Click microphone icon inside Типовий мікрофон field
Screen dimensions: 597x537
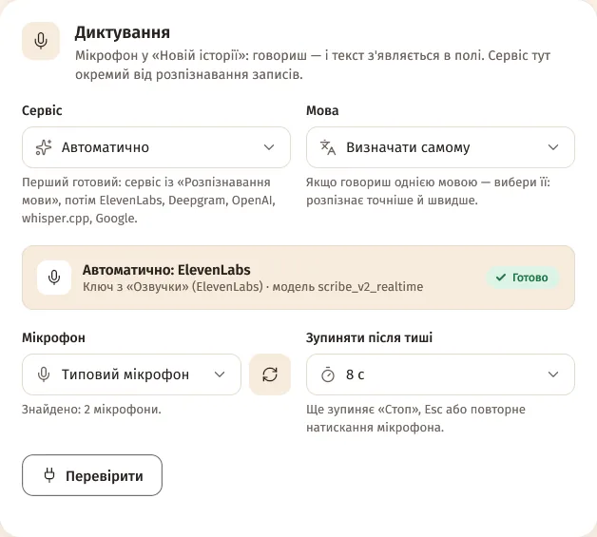44,374
